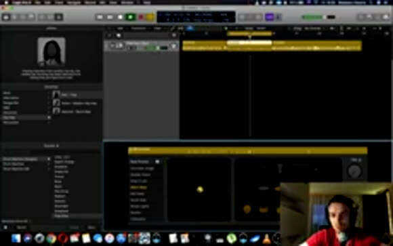
Task: Click the Delete button in Library
Action: [75, 228]
